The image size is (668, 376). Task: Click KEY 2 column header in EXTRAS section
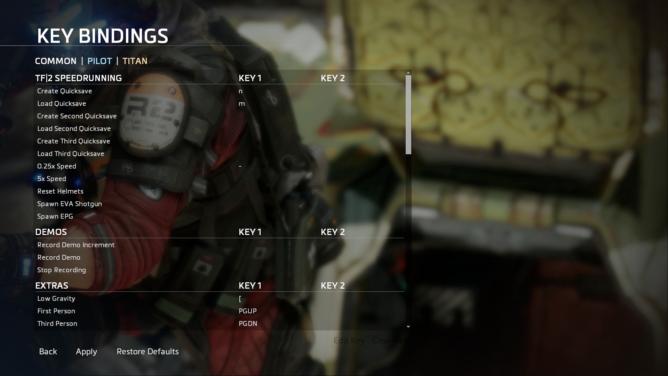click(333, 285)
